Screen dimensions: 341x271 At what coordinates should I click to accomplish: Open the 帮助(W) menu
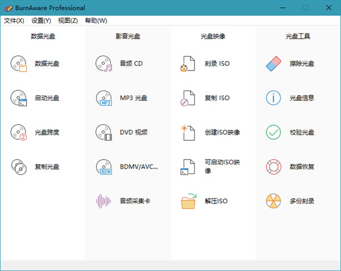click(x=95, y=20)
